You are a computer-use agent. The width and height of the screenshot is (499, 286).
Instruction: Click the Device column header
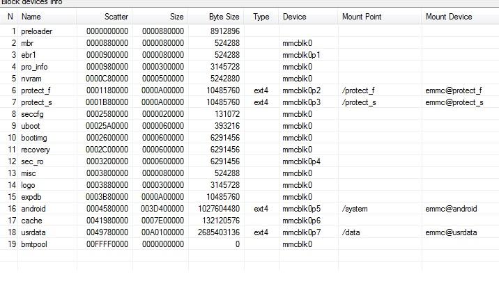[308, 17]
